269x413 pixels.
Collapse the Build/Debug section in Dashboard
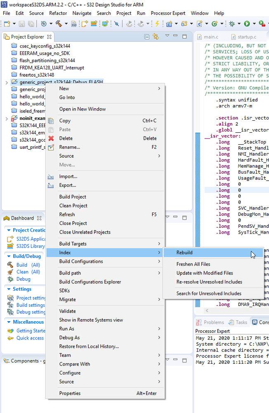[9, 256]
